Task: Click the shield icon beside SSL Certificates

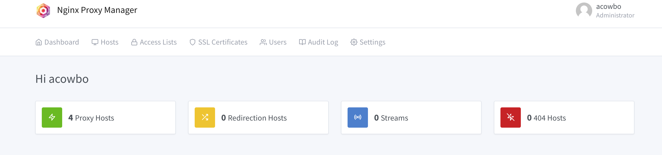Action: point(192,42)
